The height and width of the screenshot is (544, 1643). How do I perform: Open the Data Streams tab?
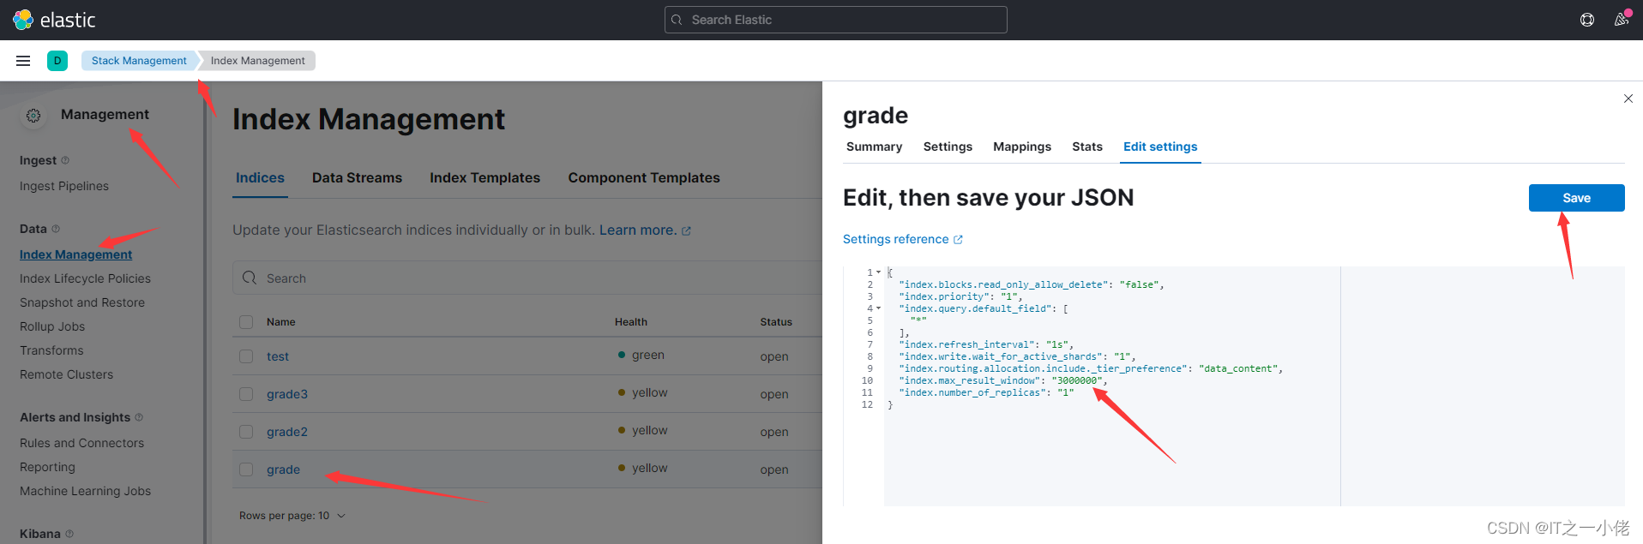(x=357, y=177)
